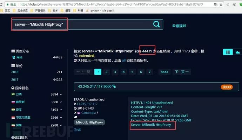Screen dimensions: 242x140
Task: Switch to list view icon
Action: 228,52
